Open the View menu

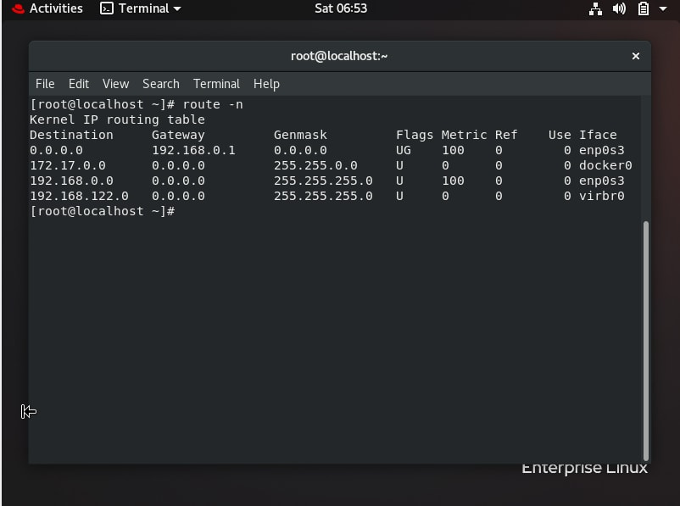[x=116, y=84]
